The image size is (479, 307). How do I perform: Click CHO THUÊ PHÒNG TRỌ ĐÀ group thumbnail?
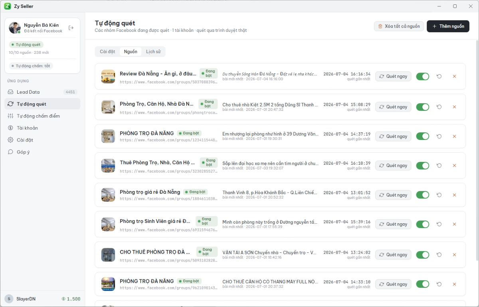[x=108, y=255]
